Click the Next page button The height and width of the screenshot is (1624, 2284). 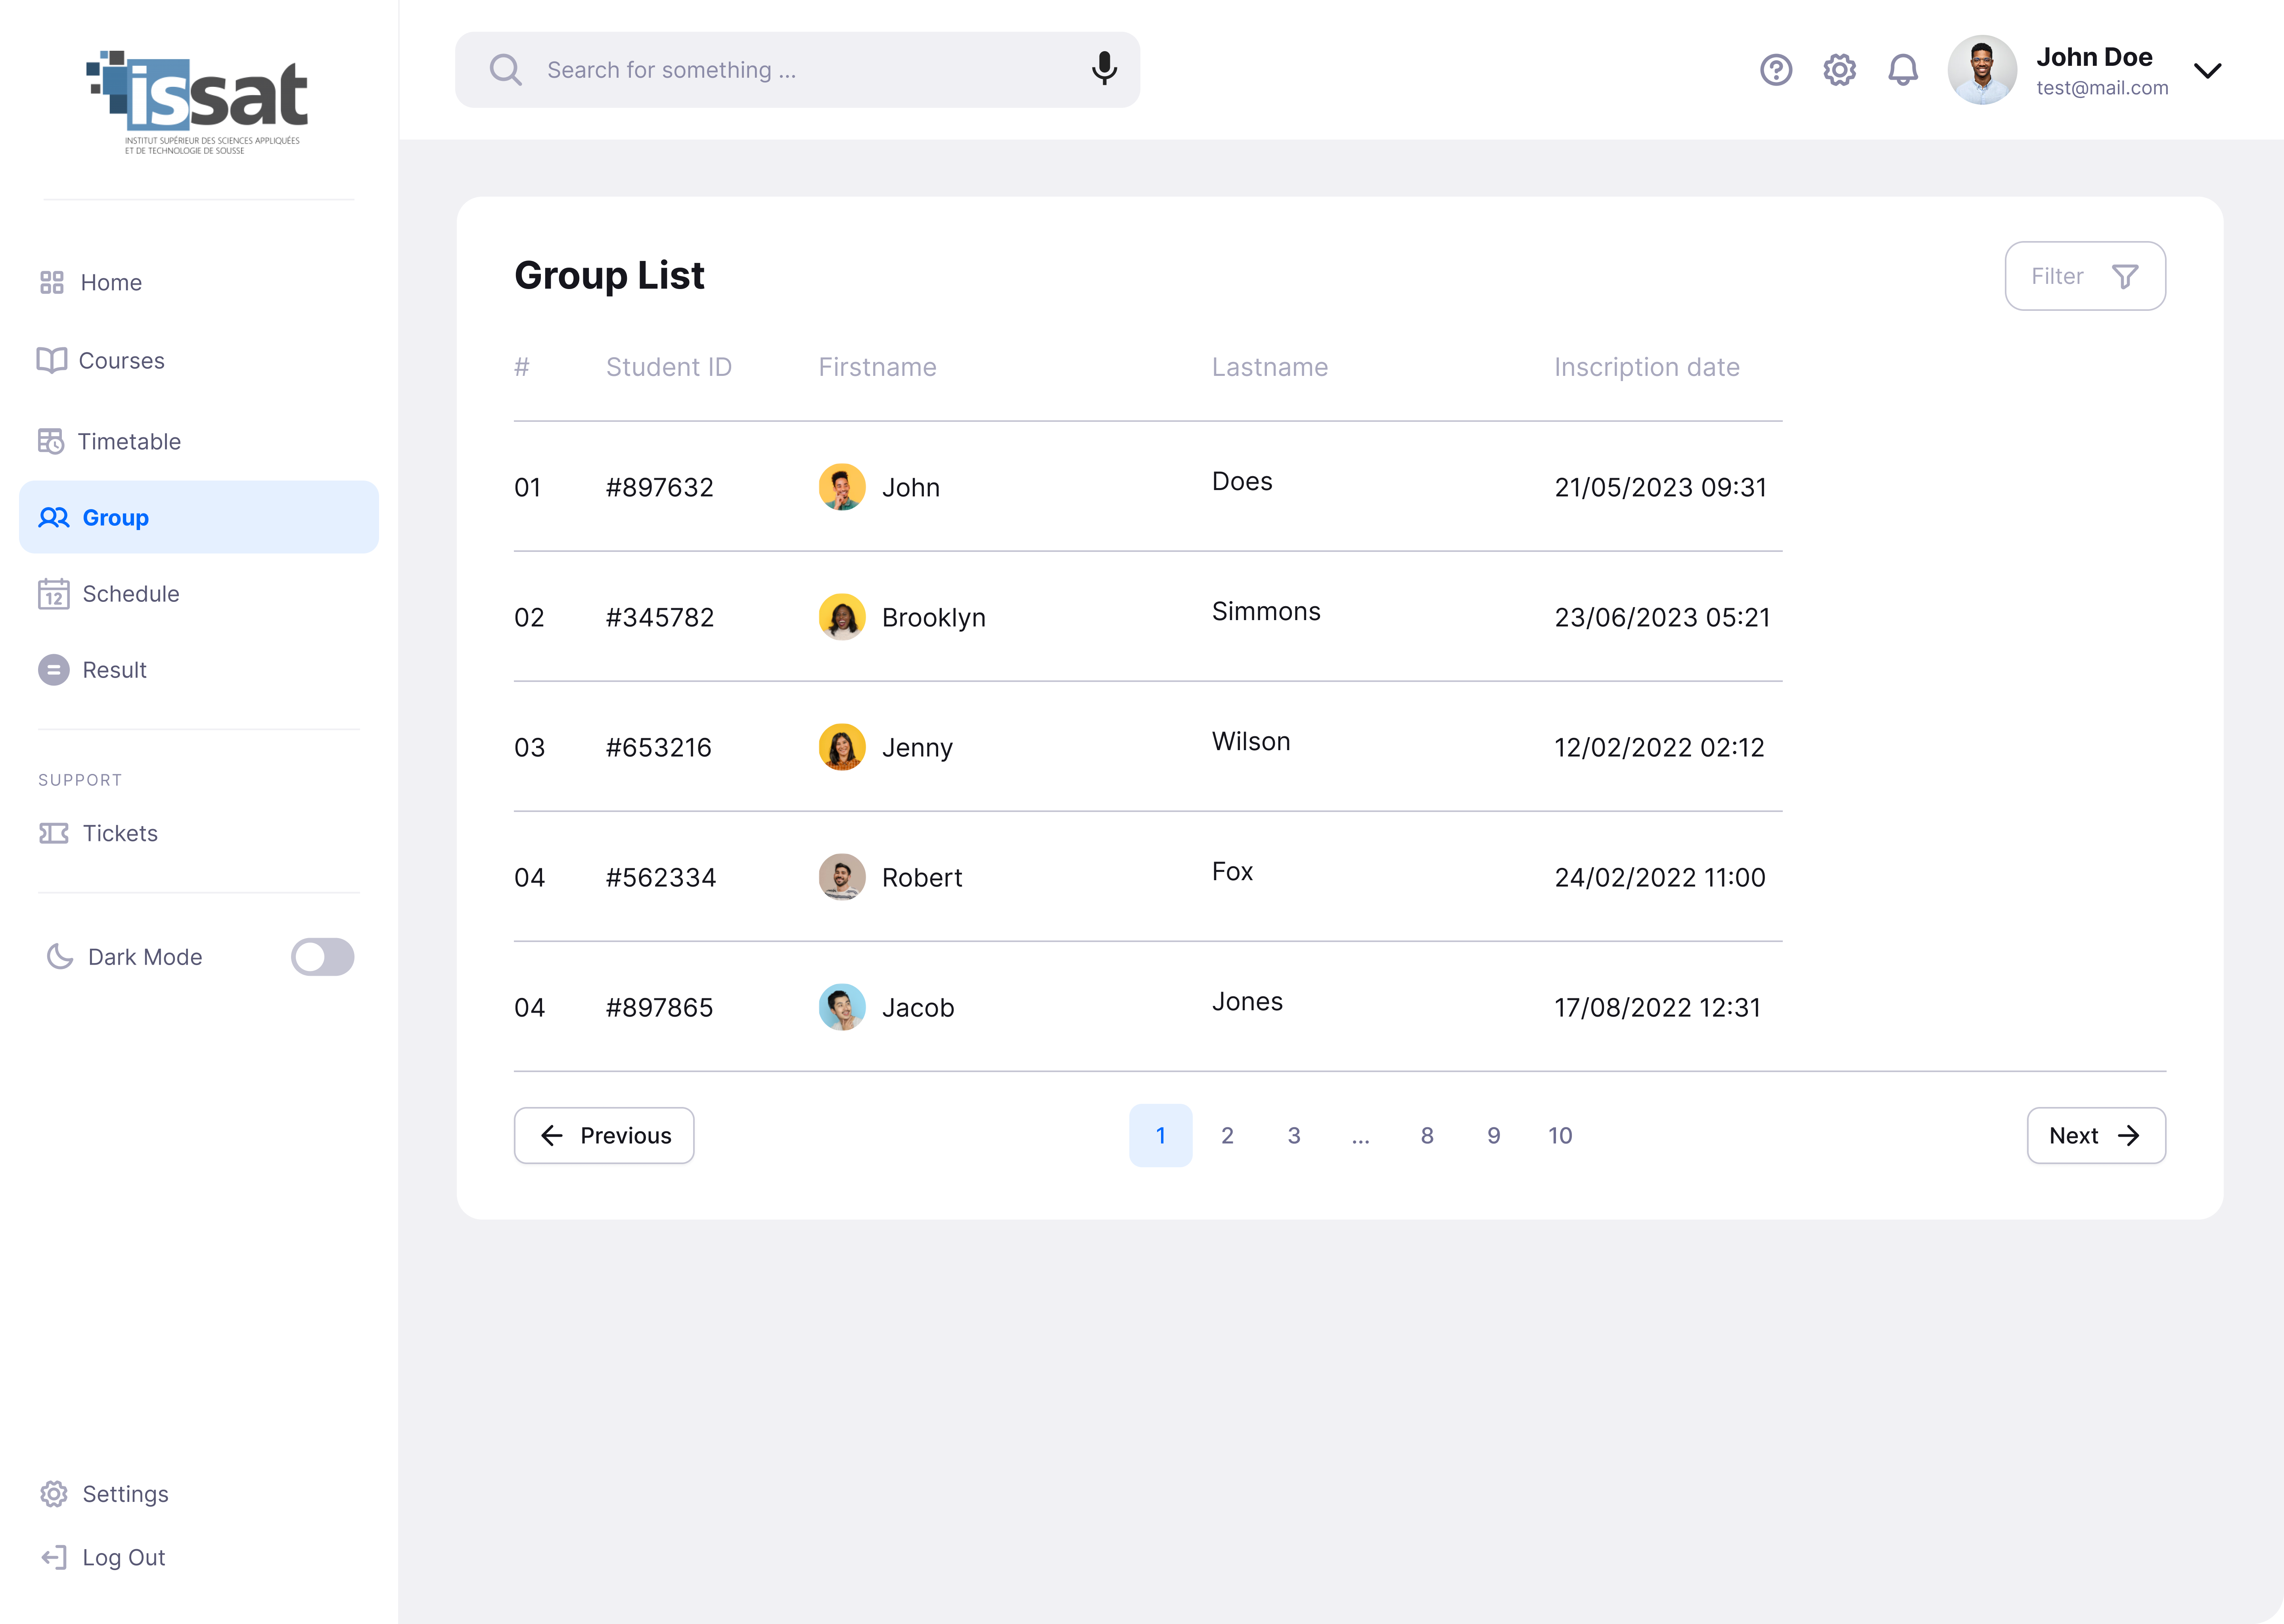(2096, 1135)
